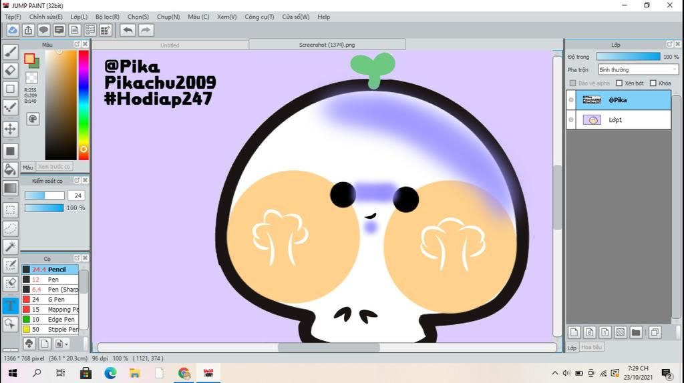Open the Công cụ(T) menu

click(x=259, y=17)
